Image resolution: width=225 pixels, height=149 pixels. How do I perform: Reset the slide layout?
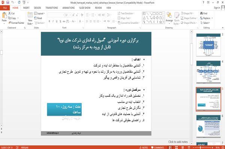pyautogui.click(x=38, y=18)
